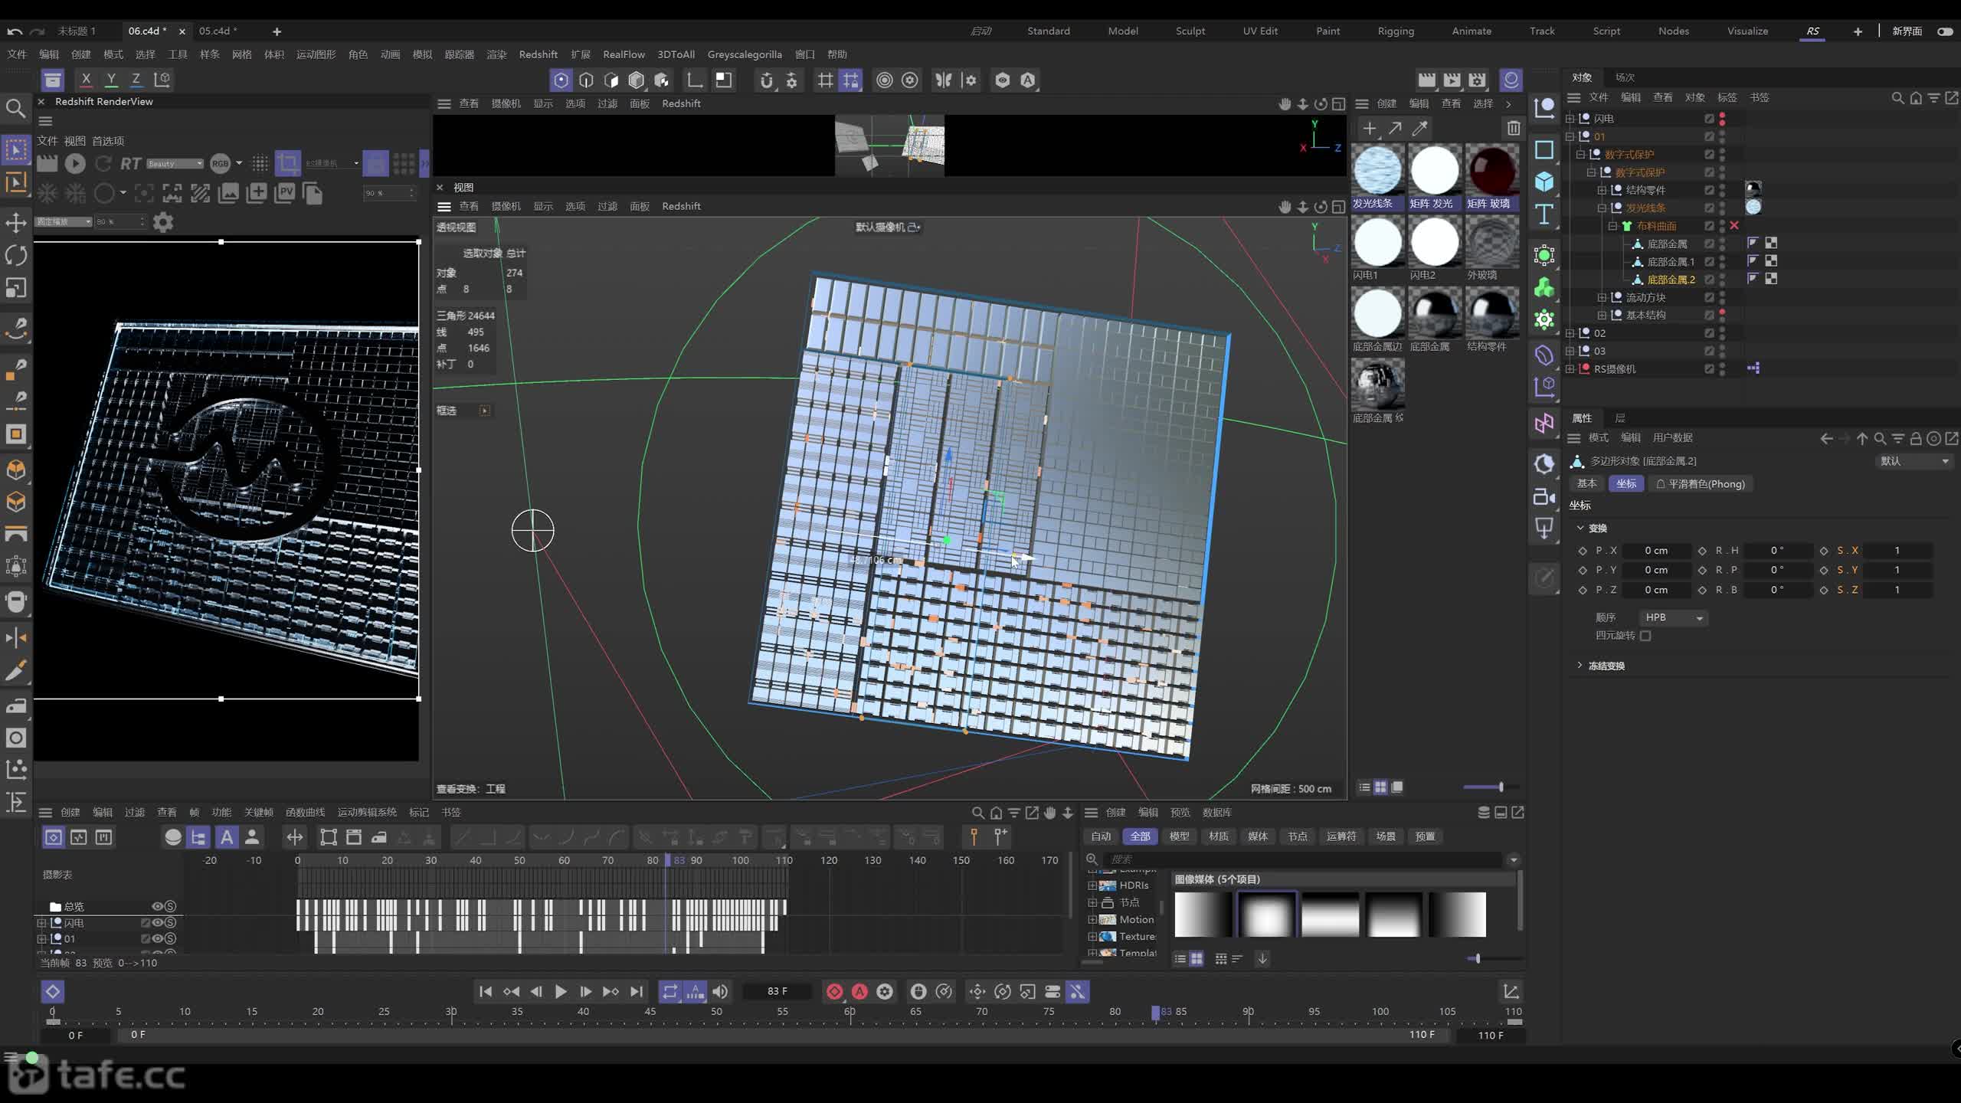
Task: Select the 坐标 tab button
Action: point(1625,484)
